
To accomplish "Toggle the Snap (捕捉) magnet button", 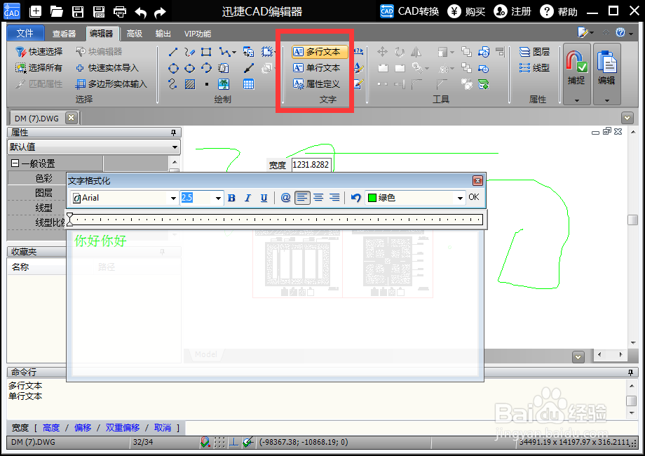I will [x=576, y=68].
